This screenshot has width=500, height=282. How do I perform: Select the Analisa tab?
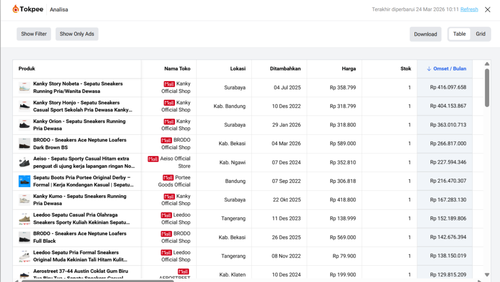[x=59, y=9]
